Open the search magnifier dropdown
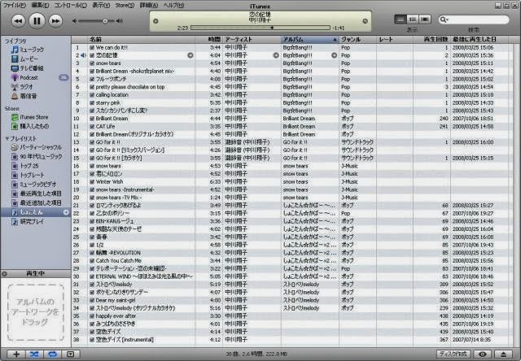521x361 pixels. click(x=444, y=20)
